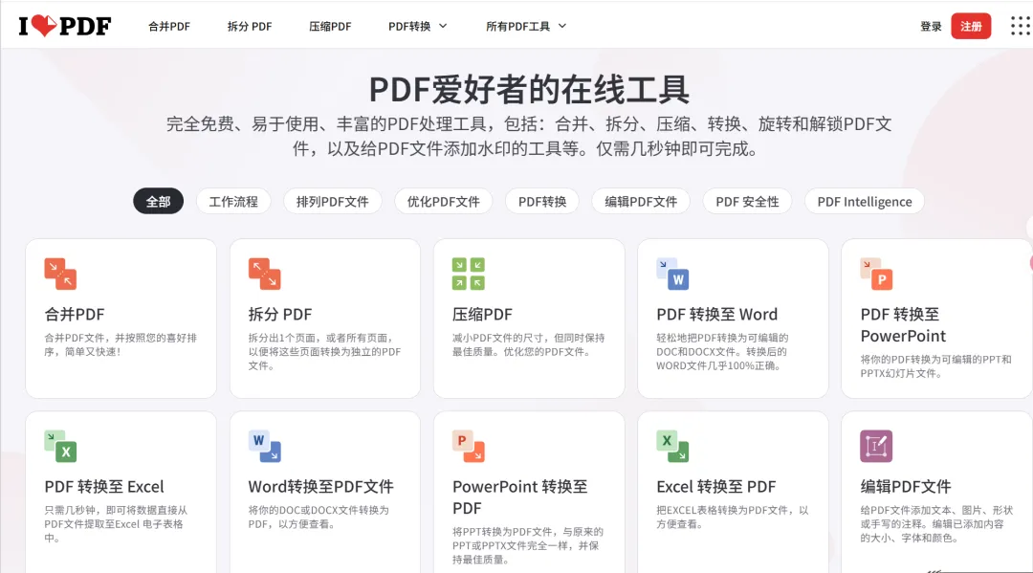
Task: Select the PDF转换 filter tab
Action: pyautogui.click(x=542, y=202)
